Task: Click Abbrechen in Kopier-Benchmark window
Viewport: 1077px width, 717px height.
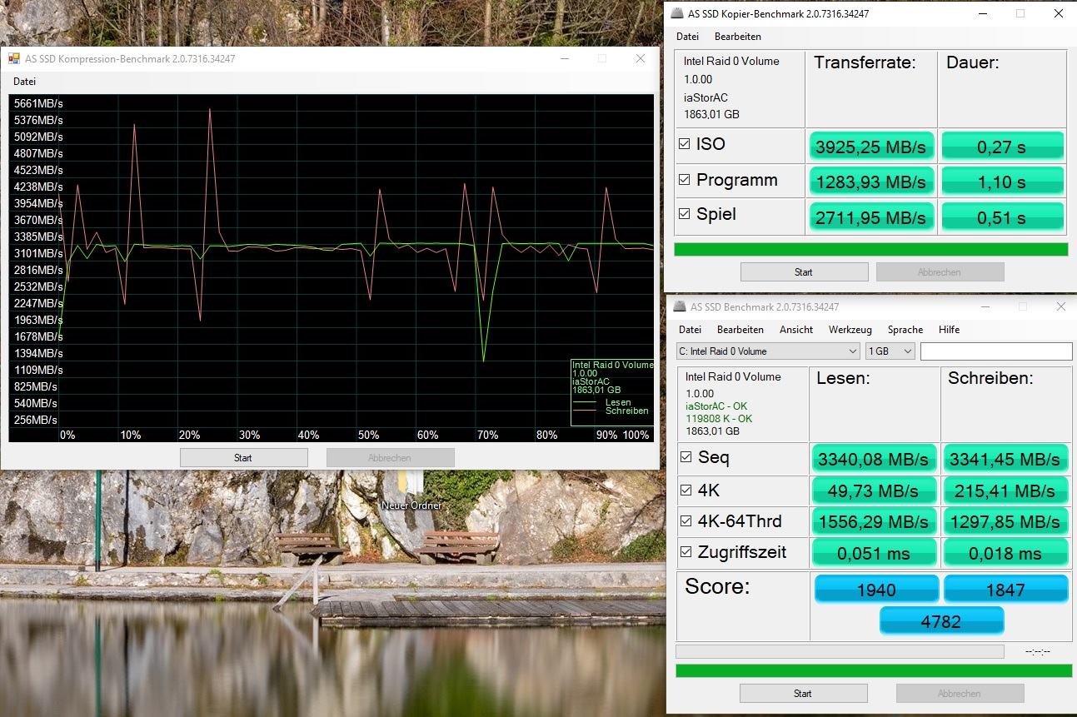Action: (940, 271)
